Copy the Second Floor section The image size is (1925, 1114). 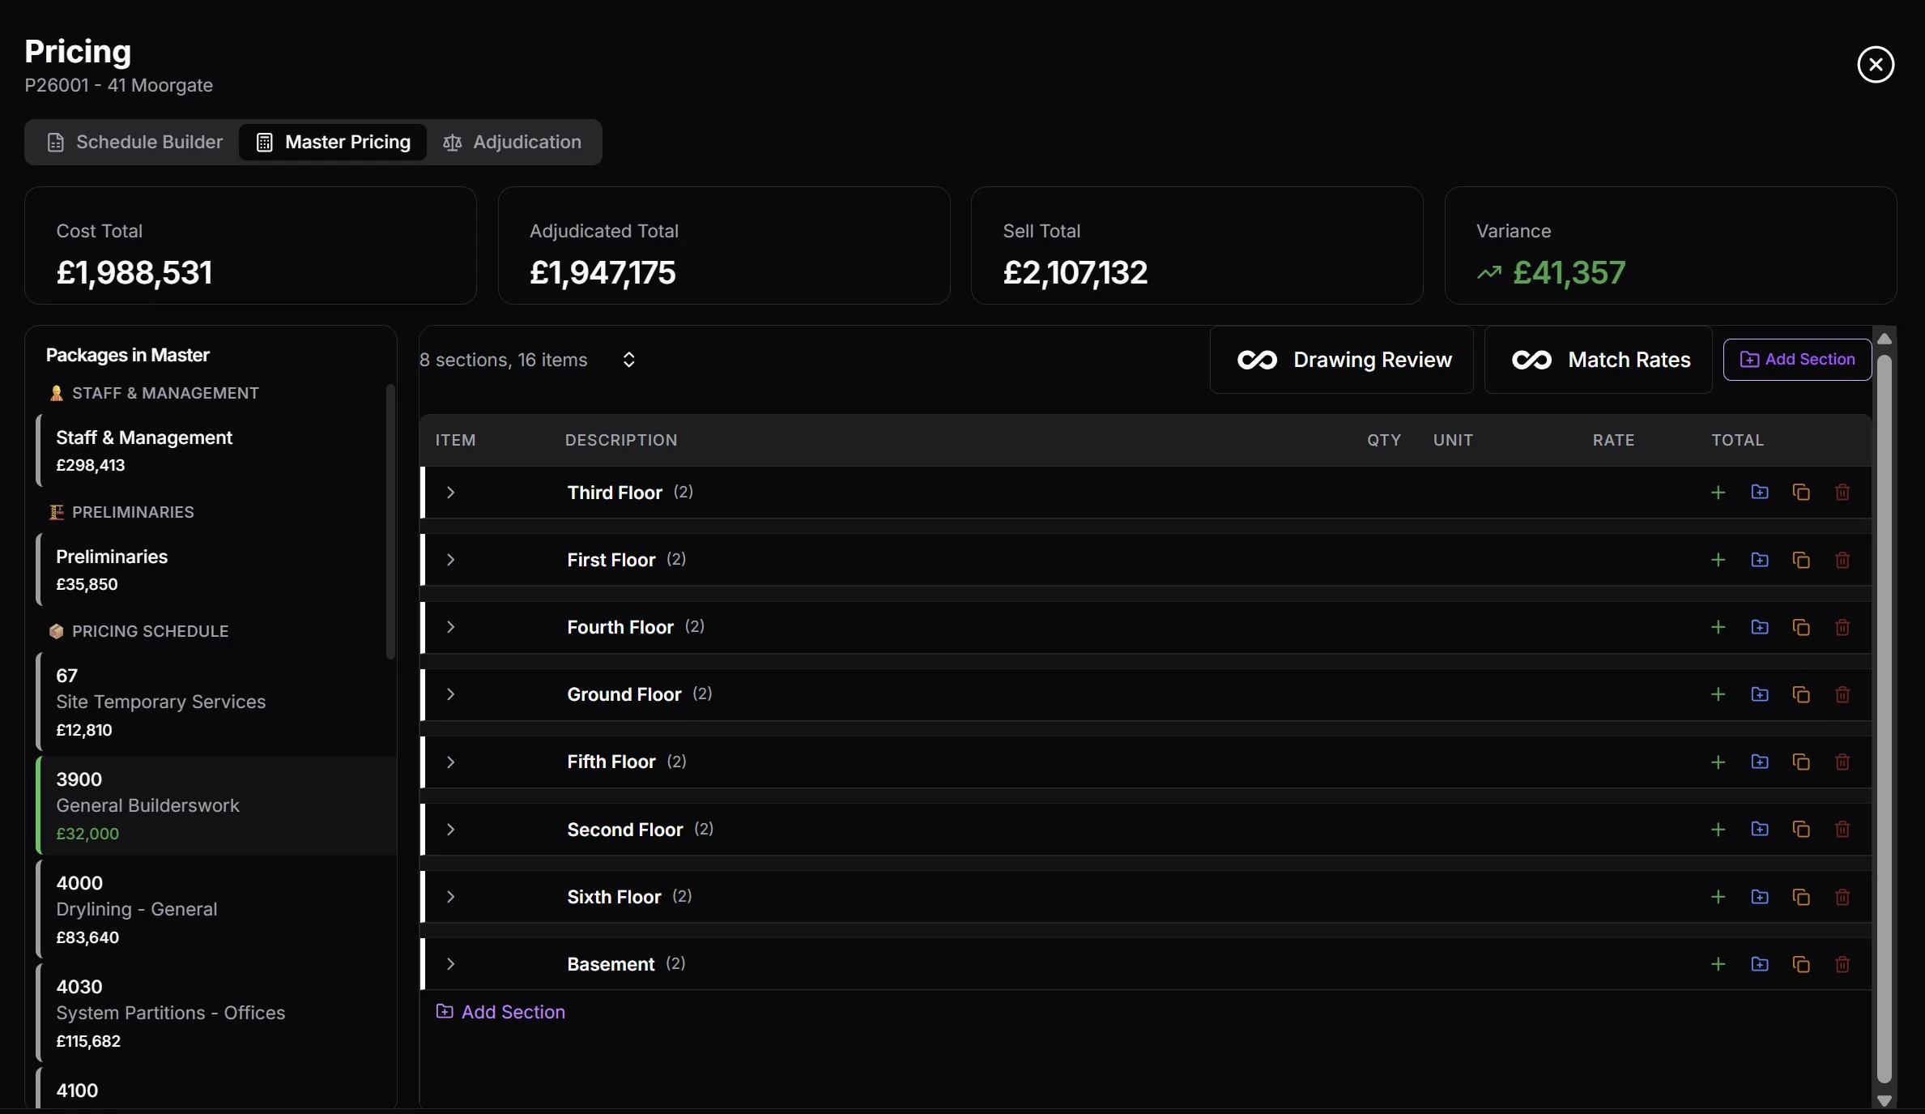click(1801, 829)
